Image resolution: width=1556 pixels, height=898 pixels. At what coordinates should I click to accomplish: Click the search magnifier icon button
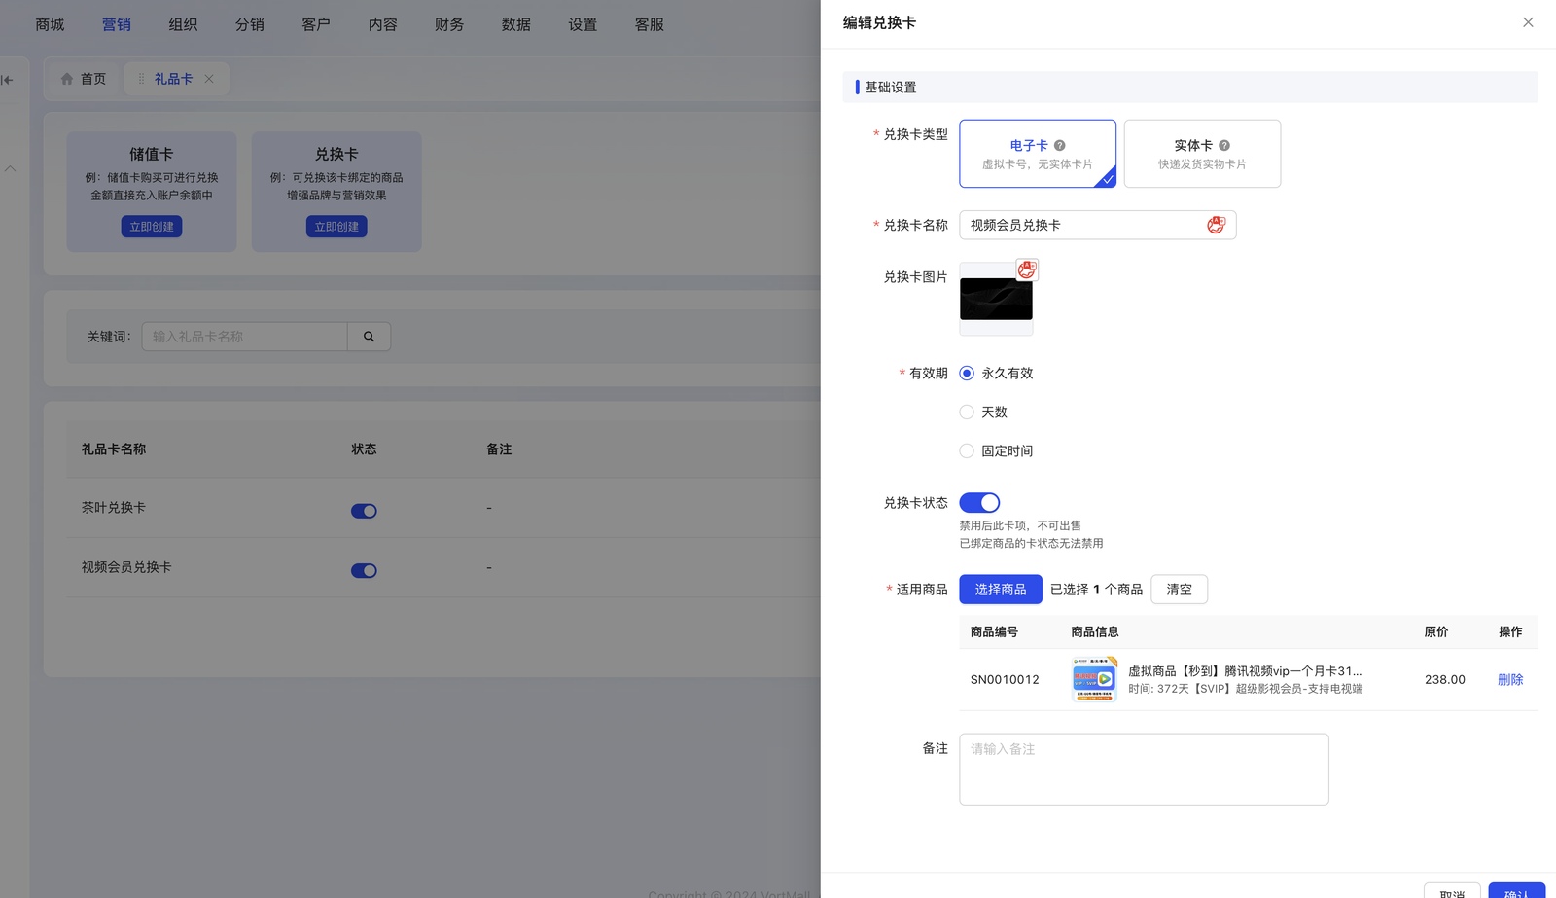[369, 337]
